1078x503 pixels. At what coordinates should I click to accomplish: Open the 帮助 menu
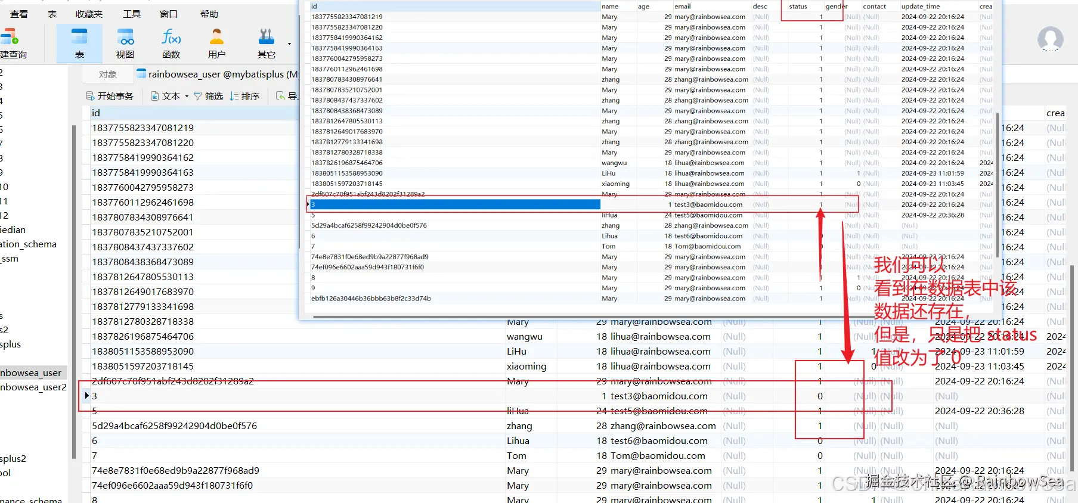tap(209, 14)
